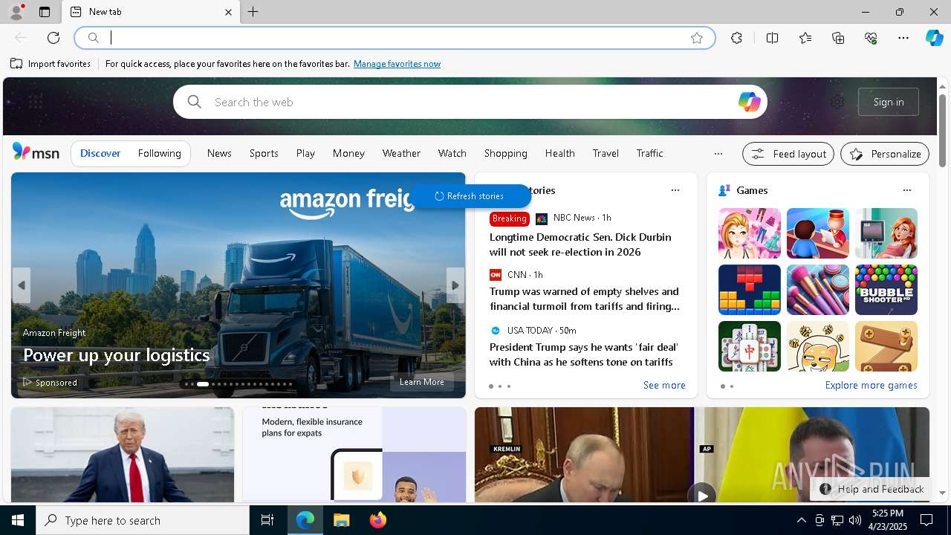Switch to the Following tab
Screen dimensions: 951x535
160,153
